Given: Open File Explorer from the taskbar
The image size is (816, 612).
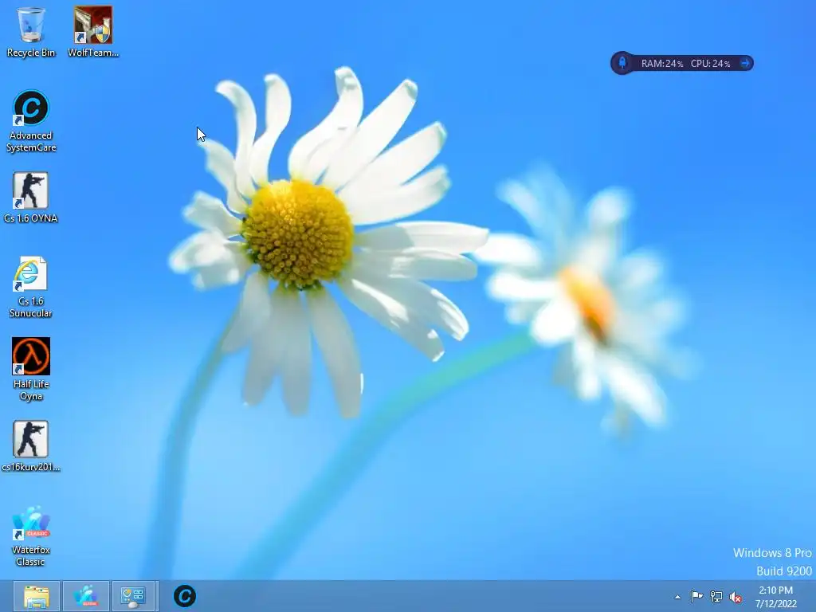Looking at the screenshot, I should [x=37, y=596].
